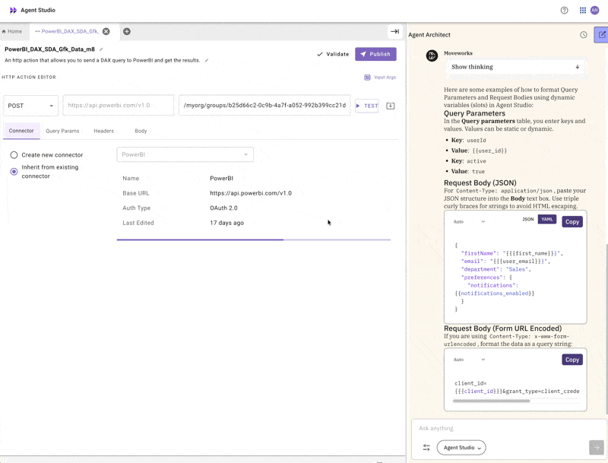Open the apps grid icon

(582, 11)
